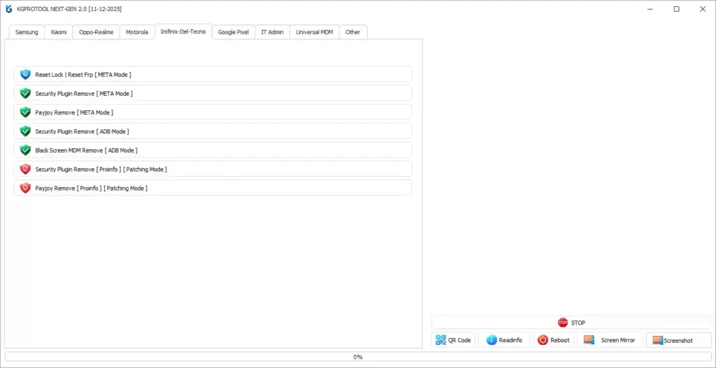The height and width of the screenshot is (368, 716).
Task: Click the red STOP sign icon
Action: tap(563, 323)
